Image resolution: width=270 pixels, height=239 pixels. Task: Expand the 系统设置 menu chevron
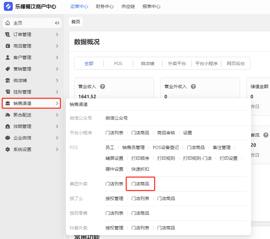(x=57, y=149)
